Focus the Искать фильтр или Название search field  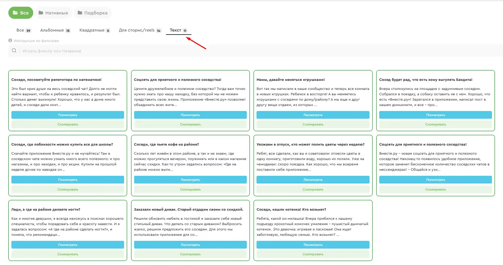(262, 51)
